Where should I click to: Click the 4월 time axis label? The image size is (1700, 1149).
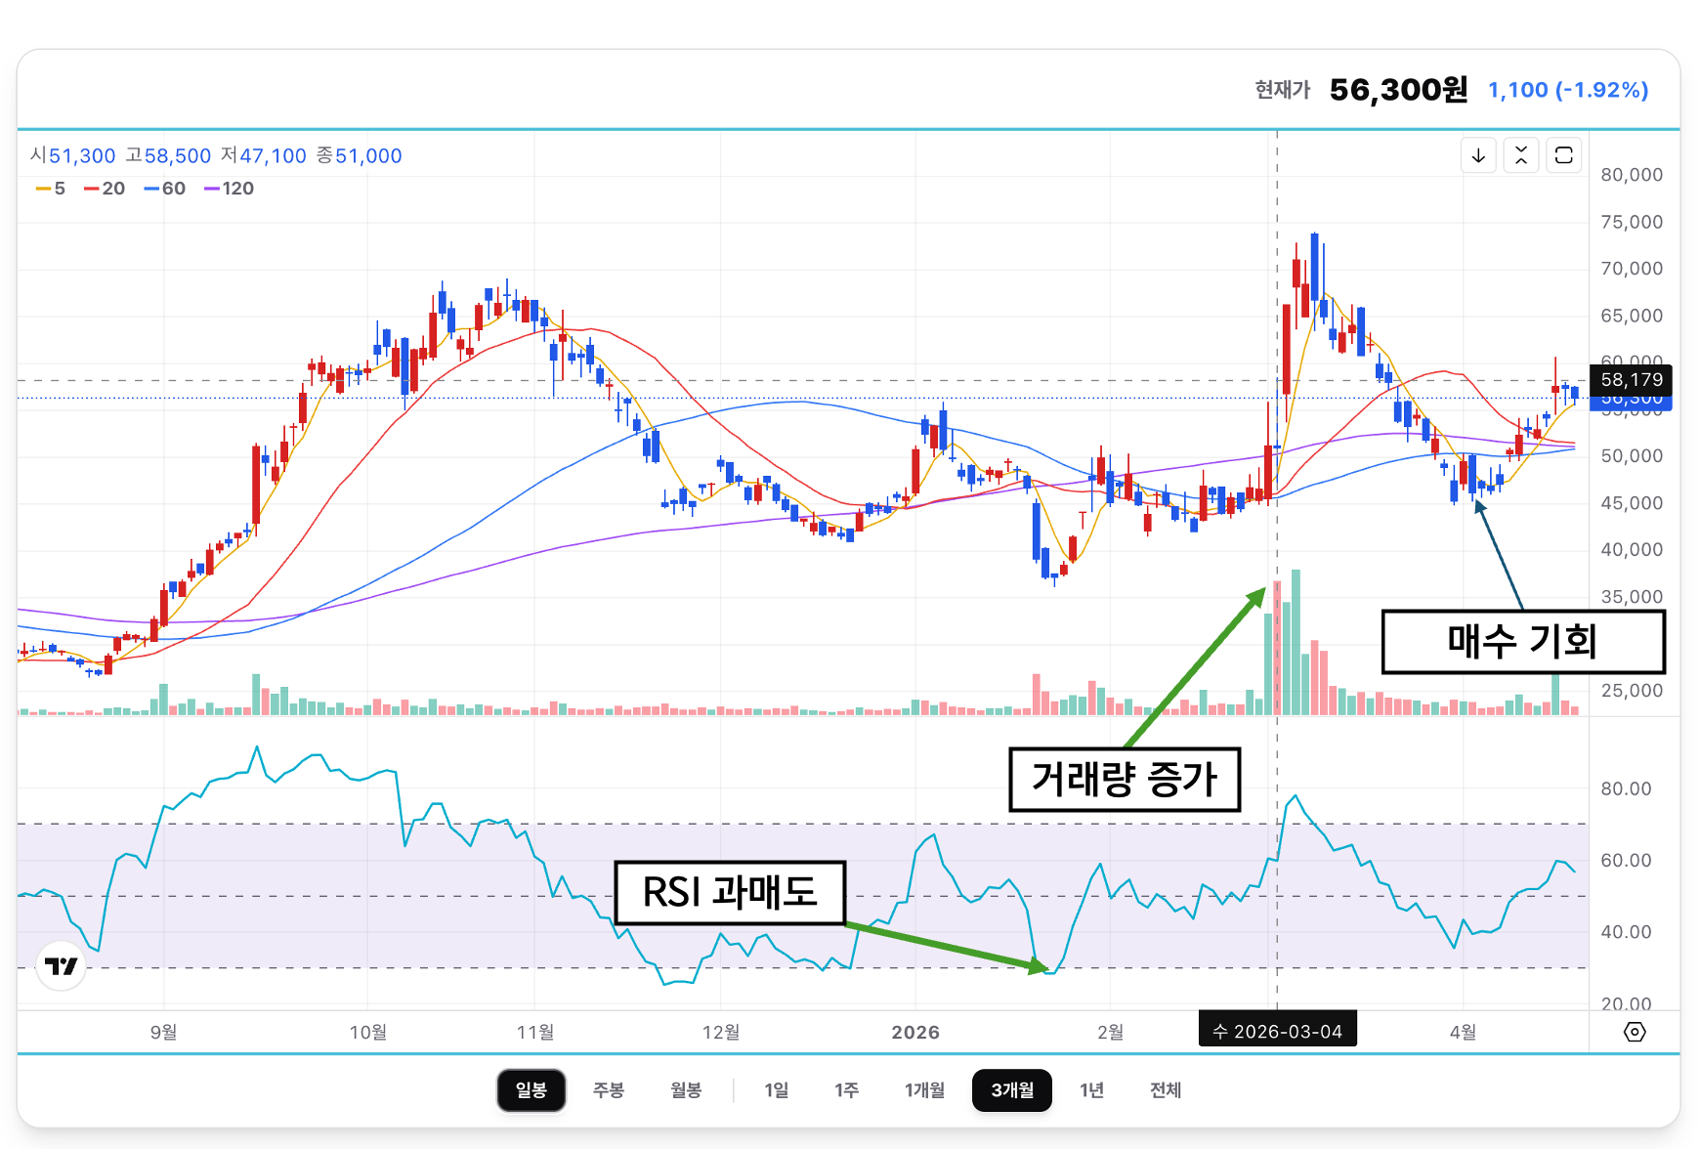pyautogui.click(x=1463, y=1032)
